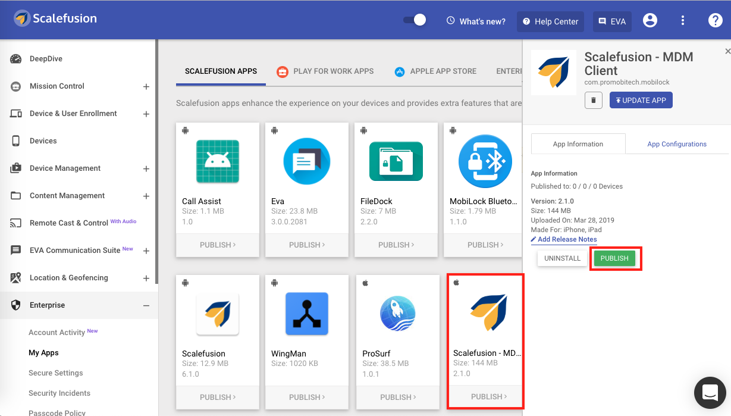Select the Call Assist app icon
Screen dimensions: 731x416
(x=218, y=161)
